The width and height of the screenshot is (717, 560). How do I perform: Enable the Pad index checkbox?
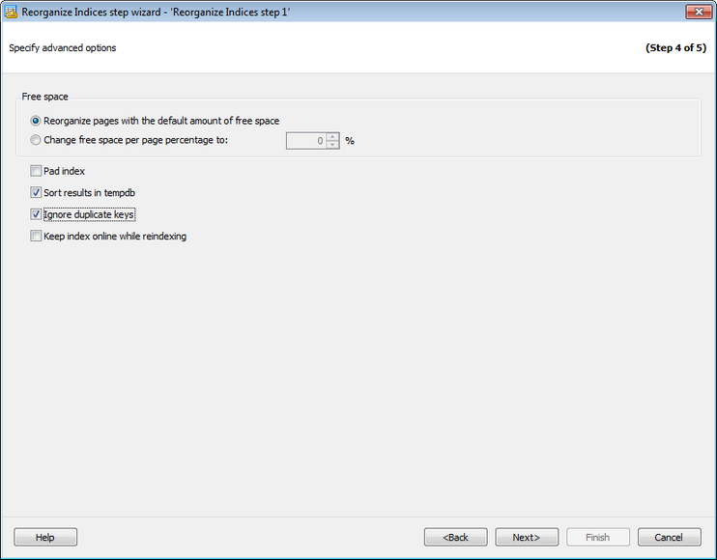36,171
